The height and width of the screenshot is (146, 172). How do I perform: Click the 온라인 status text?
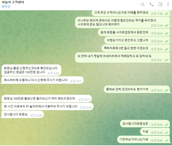(x=6, y=7)
